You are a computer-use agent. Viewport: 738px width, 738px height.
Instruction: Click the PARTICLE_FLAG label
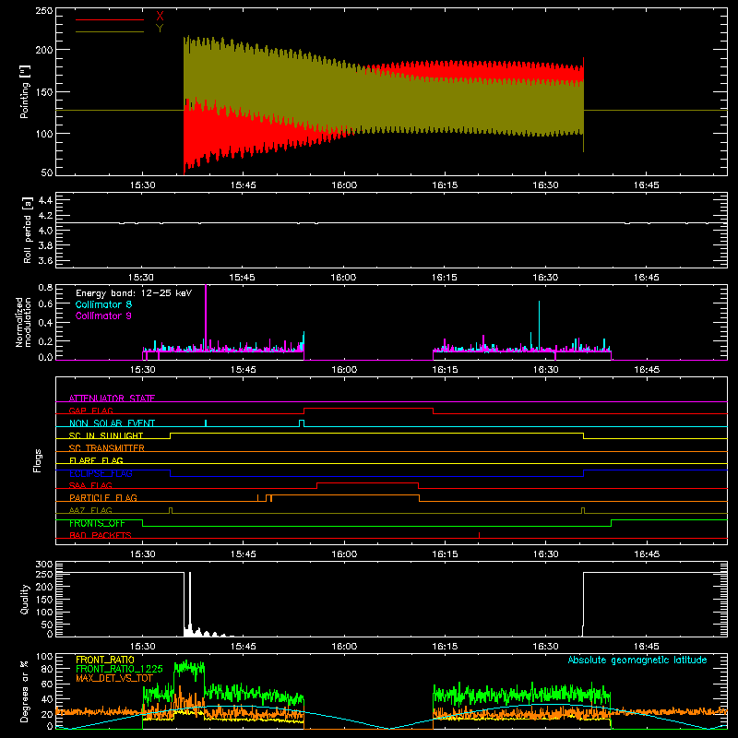click(x=103, y=497)
